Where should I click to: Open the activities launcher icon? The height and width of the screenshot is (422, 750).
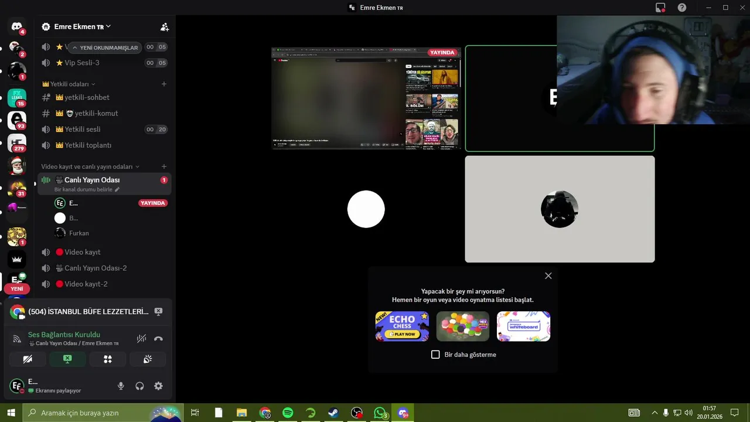pos(108,359)
